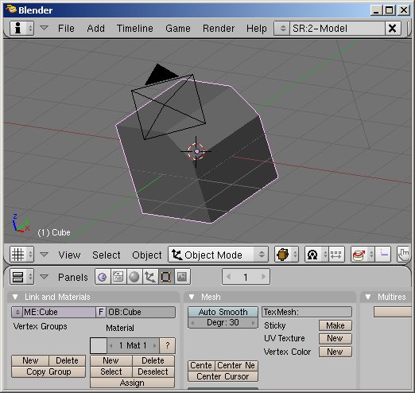Open the View menu in 3D header

[69, 255]
